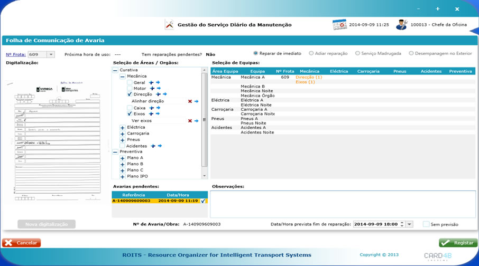Click the Carroçaria column header in teams table

pyautogui.click(x=372, y=71)
